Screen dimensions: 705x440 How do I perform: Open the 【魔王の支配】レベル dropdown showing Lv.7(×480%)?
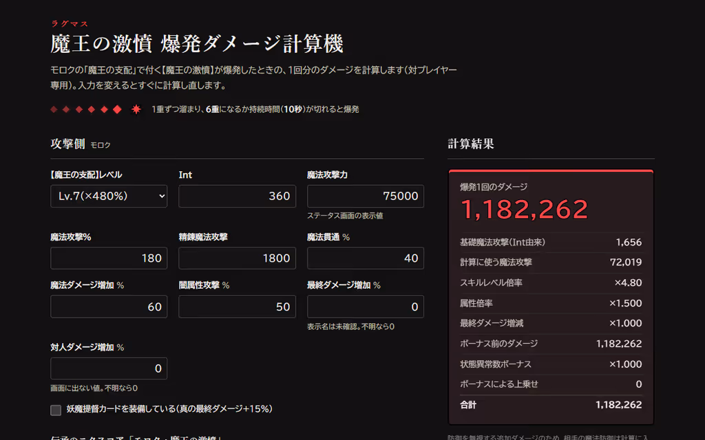(x=109, y=196)
